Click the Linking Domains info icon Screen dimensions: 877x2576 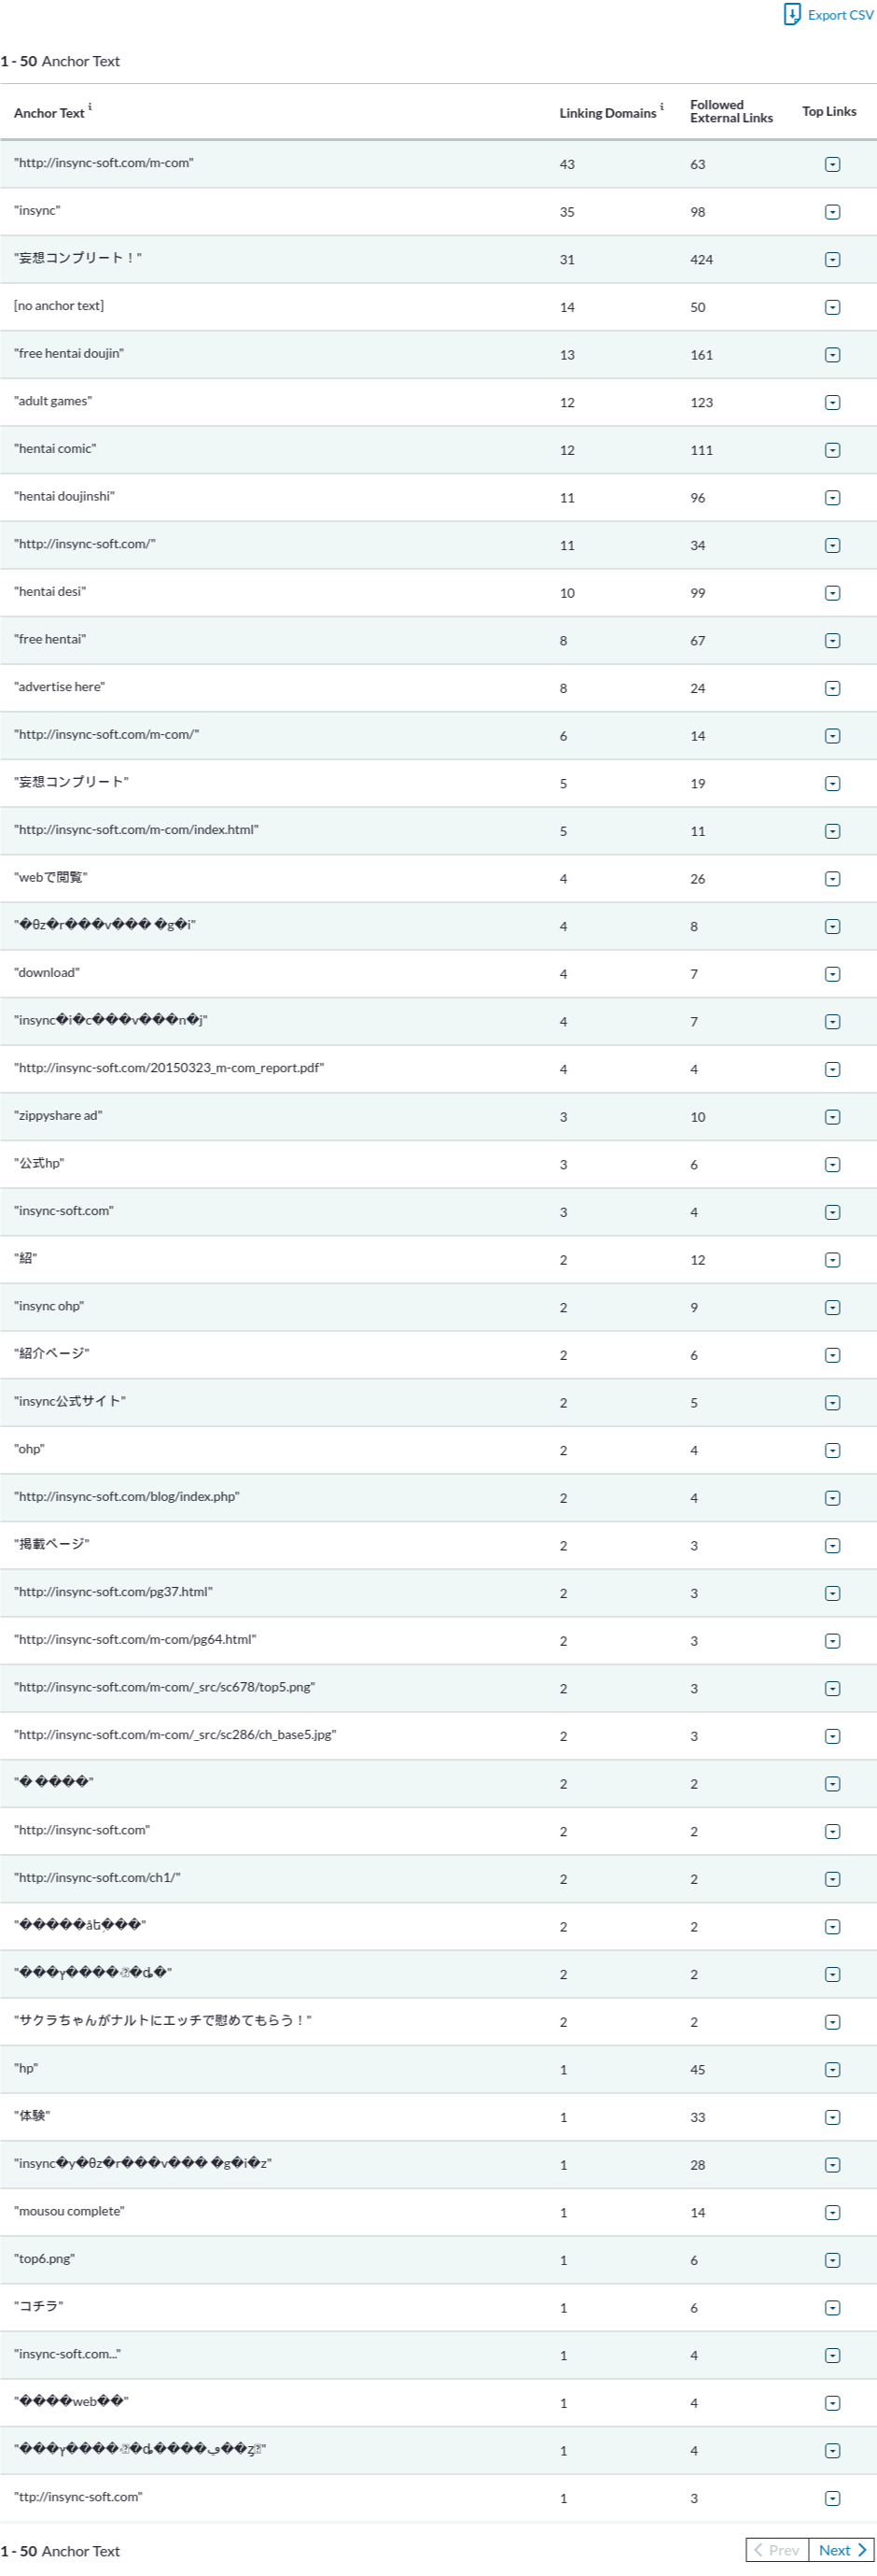(661, 107)
